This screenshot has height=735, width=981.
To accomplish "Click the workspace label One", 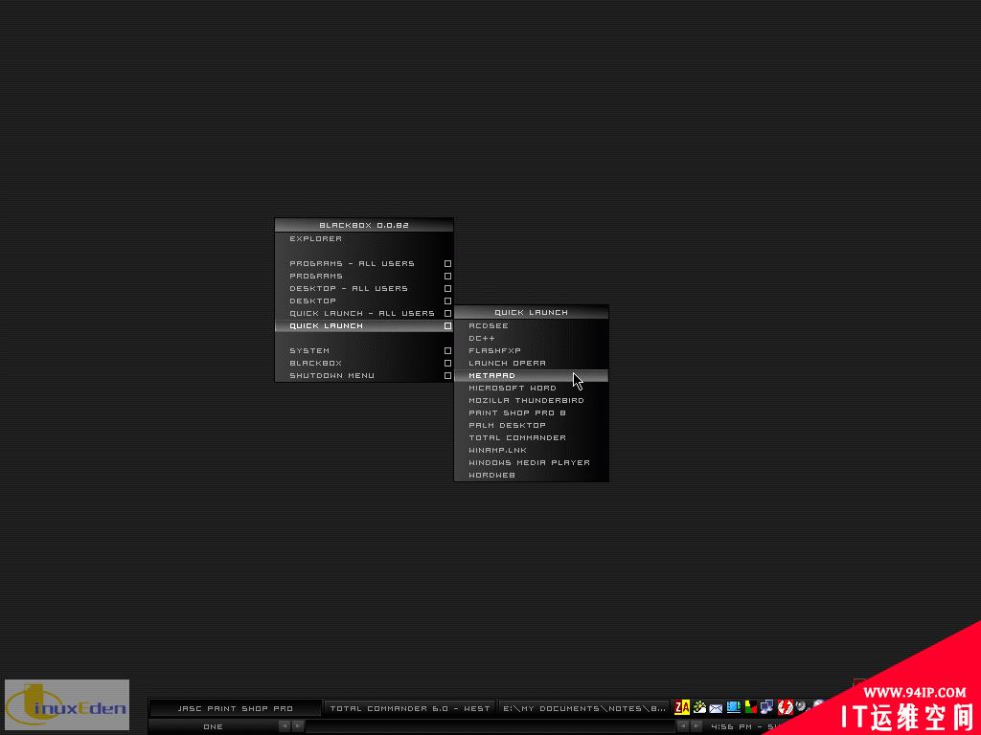I will [214, 727].
